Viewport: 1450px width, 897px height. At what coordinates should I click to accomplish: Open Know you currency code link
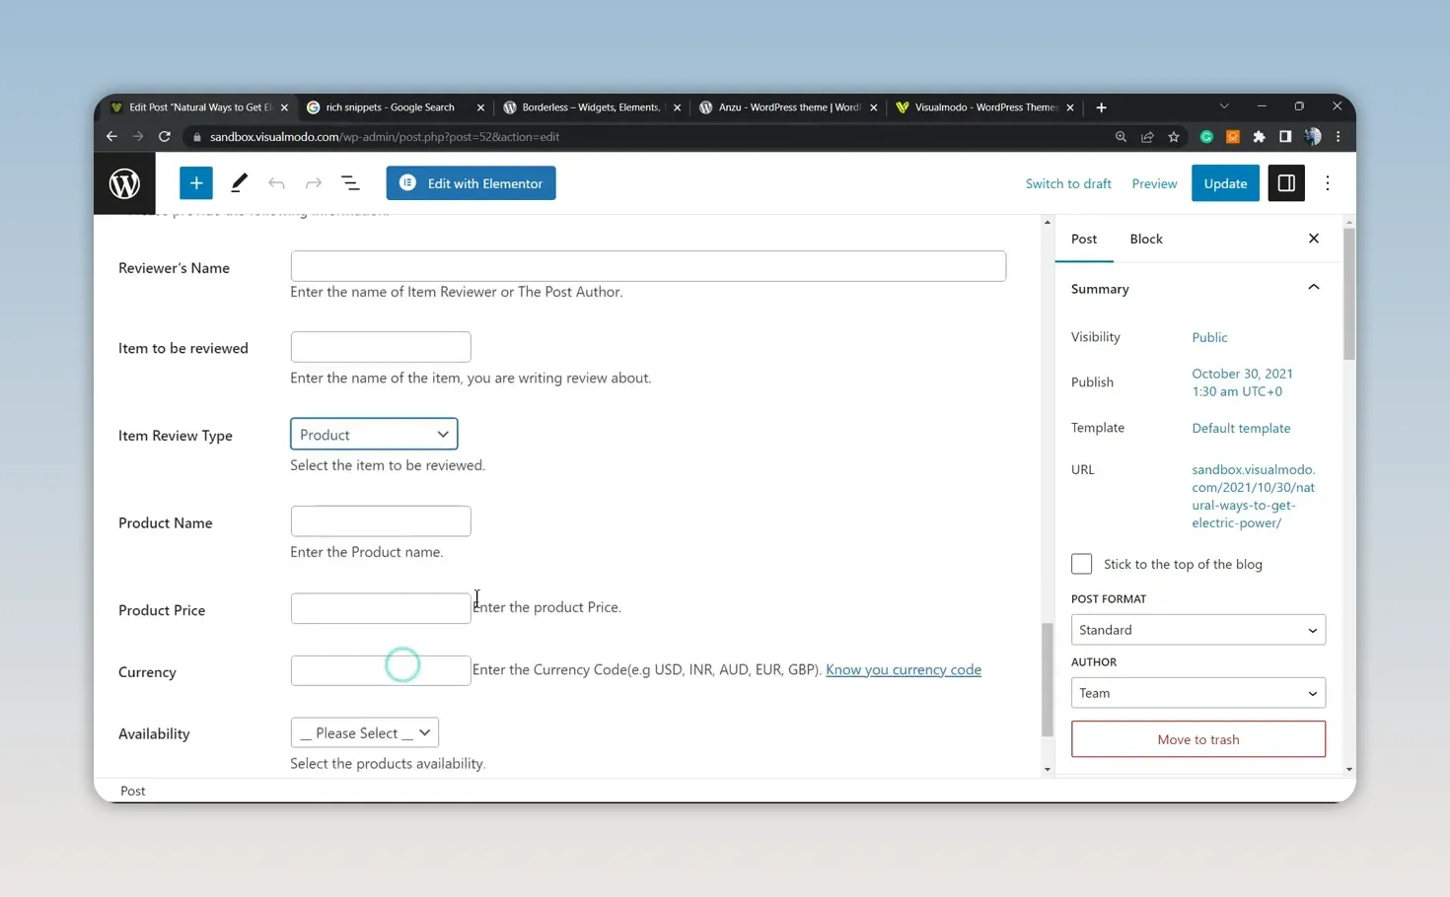[x=904, y=669]
